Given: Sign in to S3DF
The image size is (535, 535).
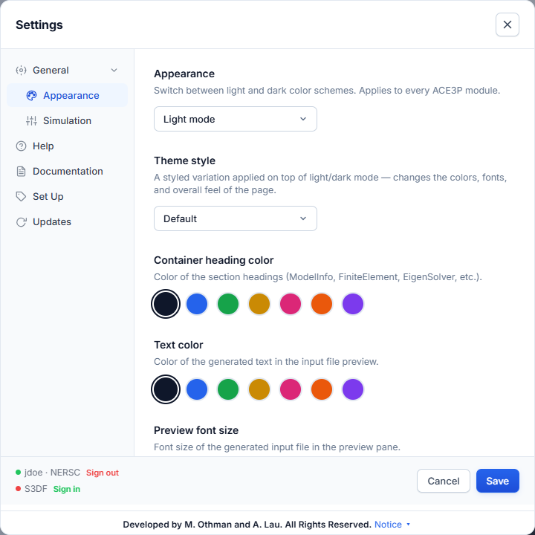Looking at the screenshot, I should (x=67, y=489).
